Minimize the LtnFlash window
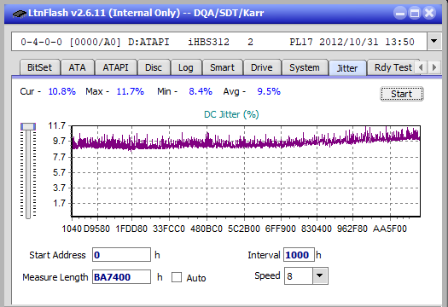This screenshot has width=448, height=307. [400, 13]
